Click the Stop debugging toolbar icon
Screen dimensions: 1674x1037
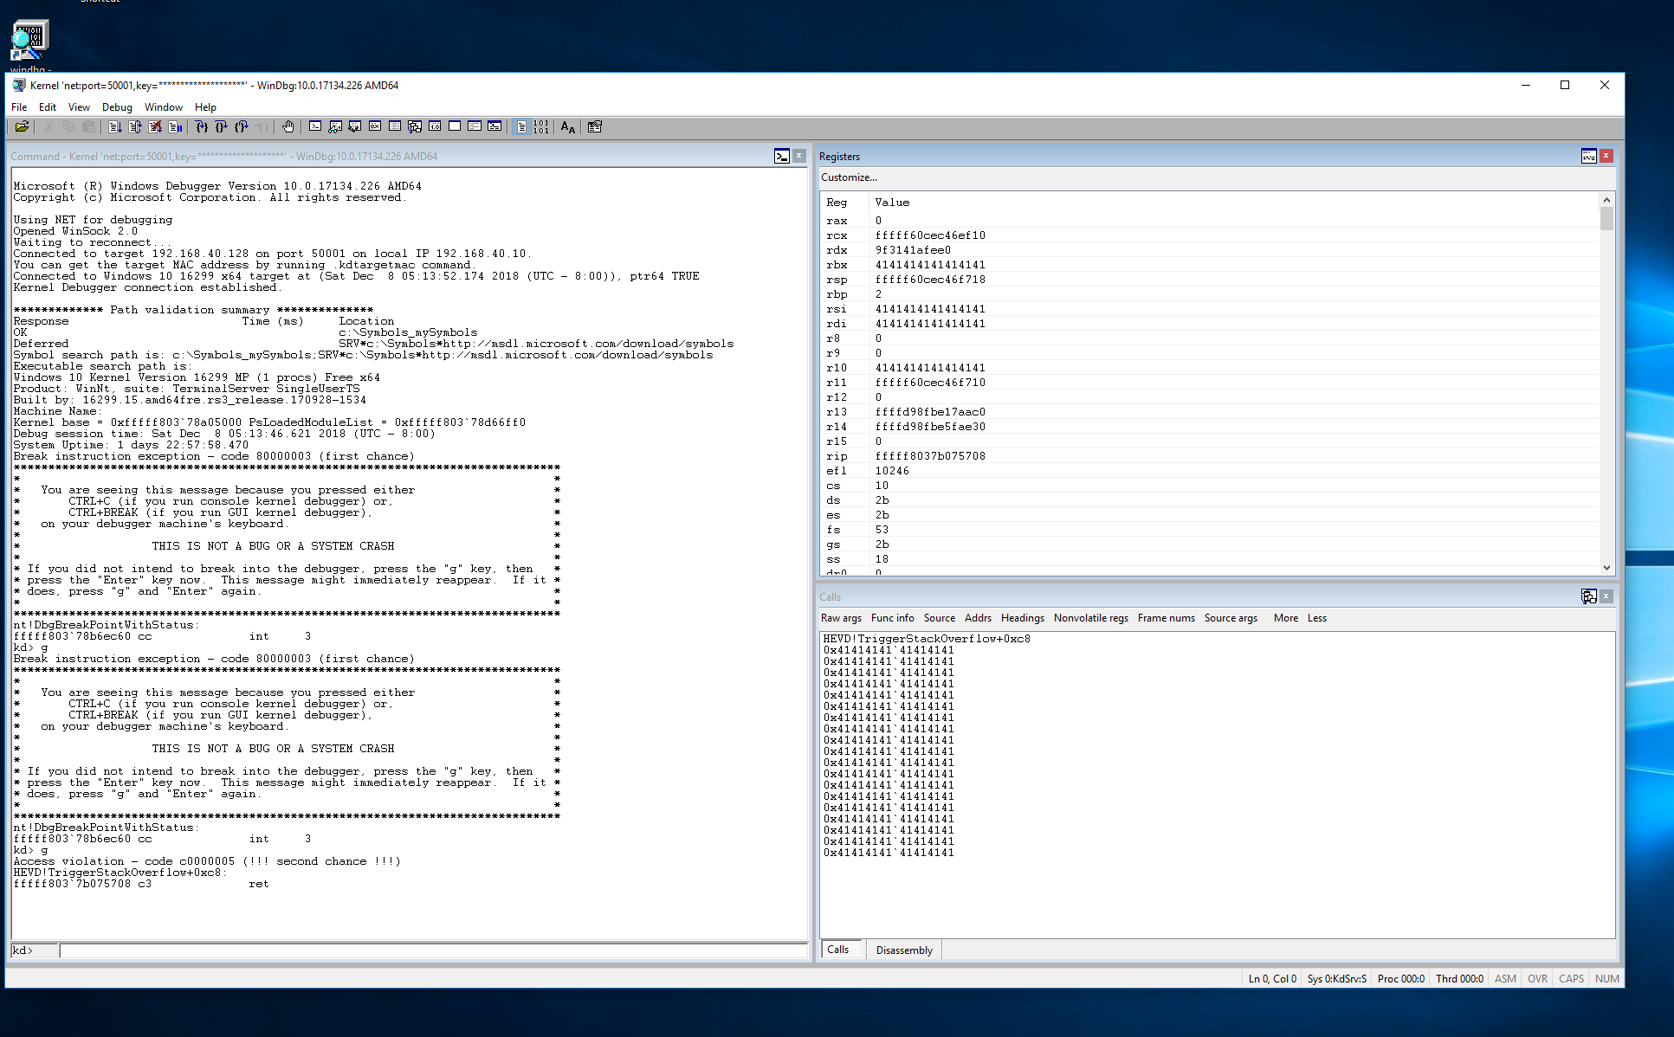(x=155, y=127)
